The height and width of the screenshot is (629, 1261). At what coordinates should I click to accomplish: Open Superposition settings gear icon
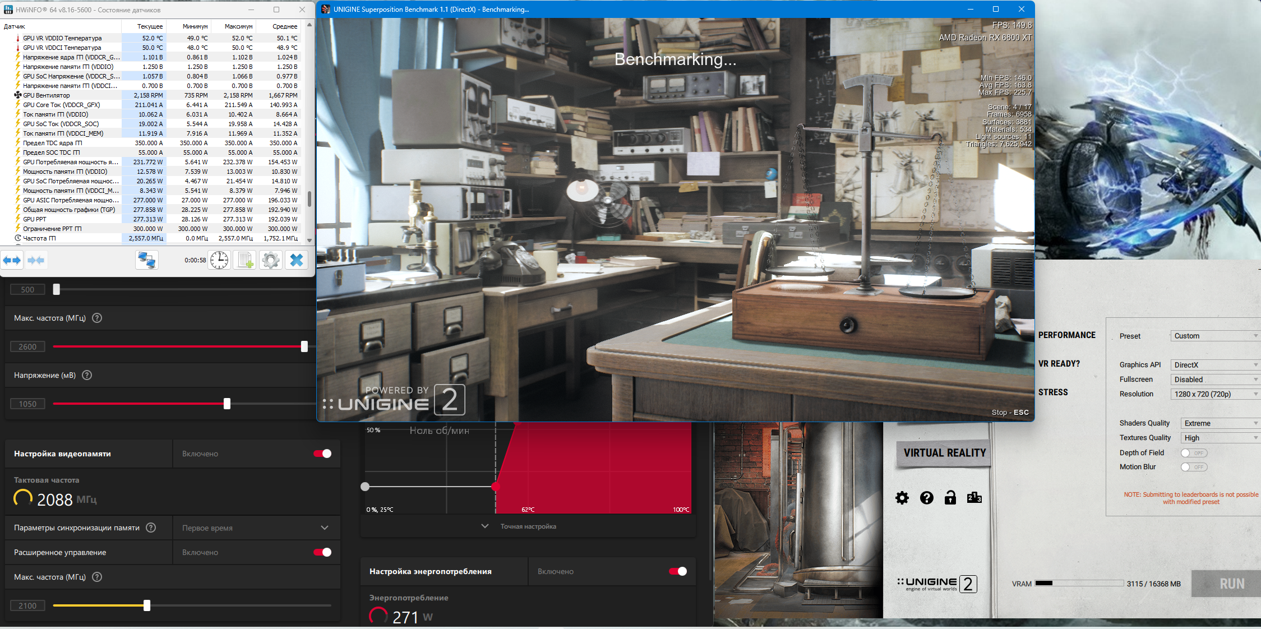902,498
